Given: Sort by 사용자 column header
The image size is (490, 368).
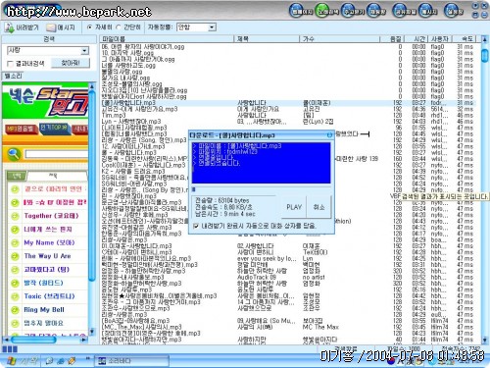Looking at the screenshot, I should (x=440, y=39).
